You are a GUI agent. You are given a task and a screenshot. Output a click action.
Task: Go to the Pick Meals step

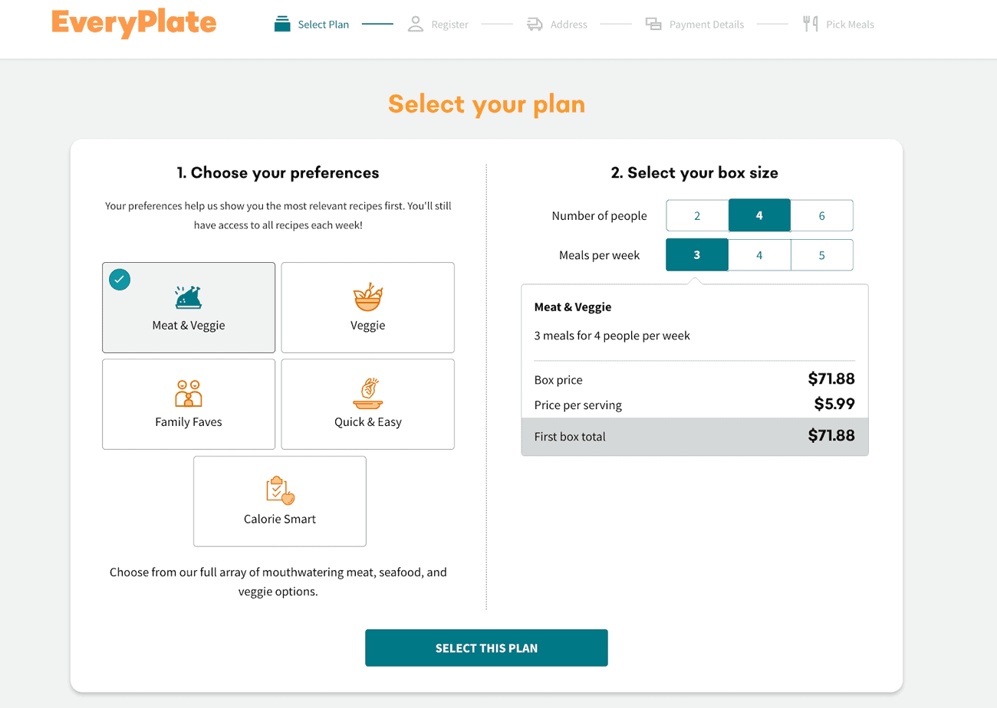pyautogui.click(x=850, y=25)
